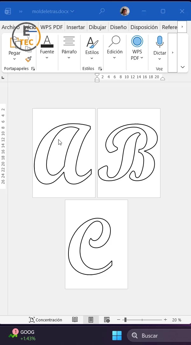The width and height of the screenshot is (191, 345).
Task: Click the tab stop selector on ruler
Action: pos(3,77)
